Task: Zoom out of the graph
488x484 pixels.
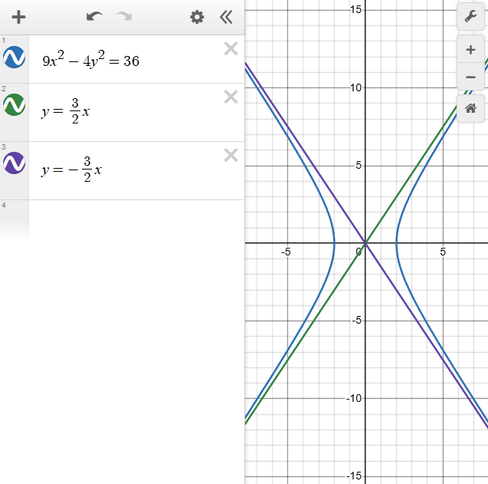Action: coord(470,77)
